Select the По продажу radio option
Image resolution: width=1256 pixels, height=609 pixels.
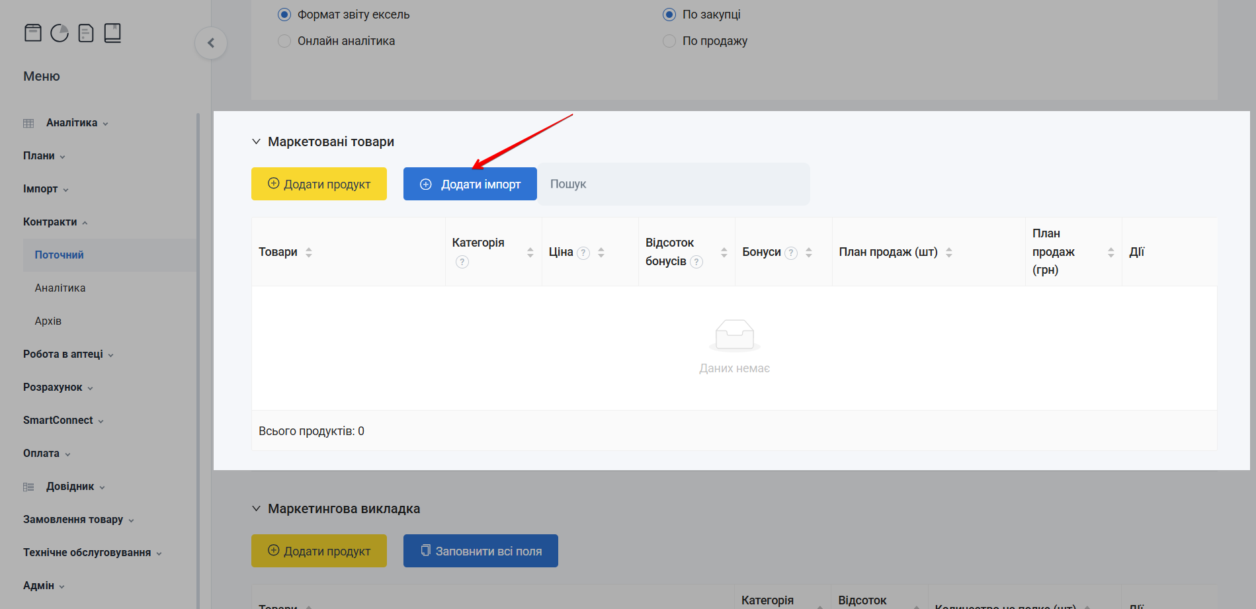point(669,41)
